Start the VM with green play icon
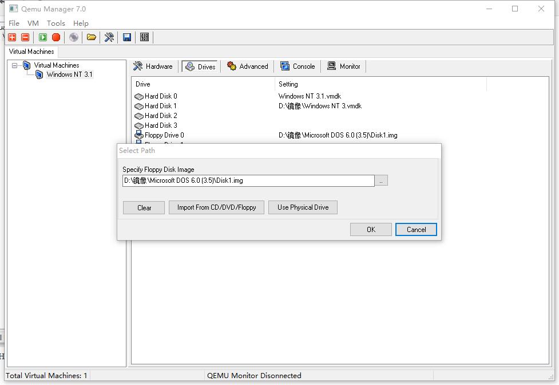Viewport: 559px width, 385px height. (x=43, y=37)
